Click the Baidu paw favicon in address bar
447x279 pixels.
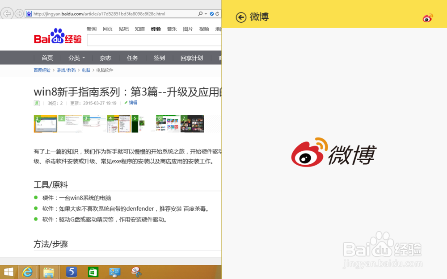29,14
